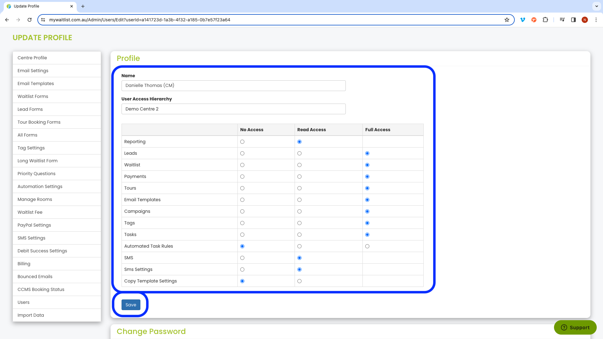Go back to the previous page
Image resolution: width=603 pixels, height=339 pixels.
[7, 20]
